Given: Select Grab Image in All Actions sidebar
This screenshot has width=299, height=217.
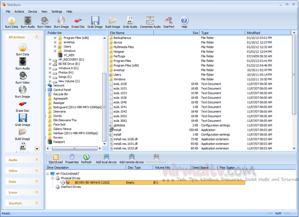Looking at the screenshot, I should pos(22,120).
